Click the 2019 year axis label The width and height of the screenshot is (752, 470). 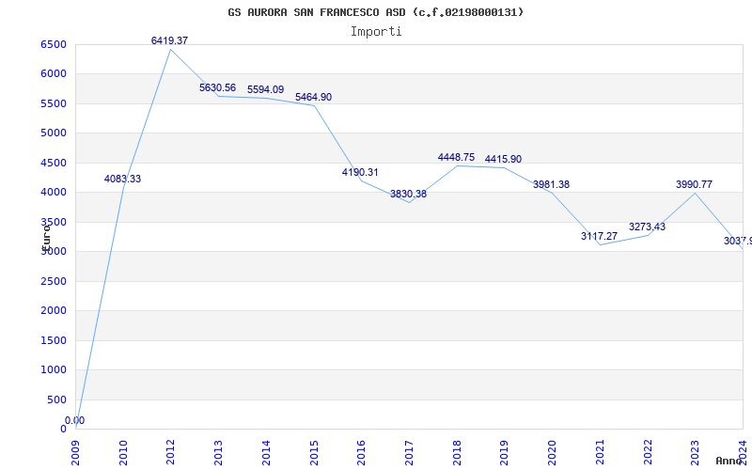click(505, 453)
